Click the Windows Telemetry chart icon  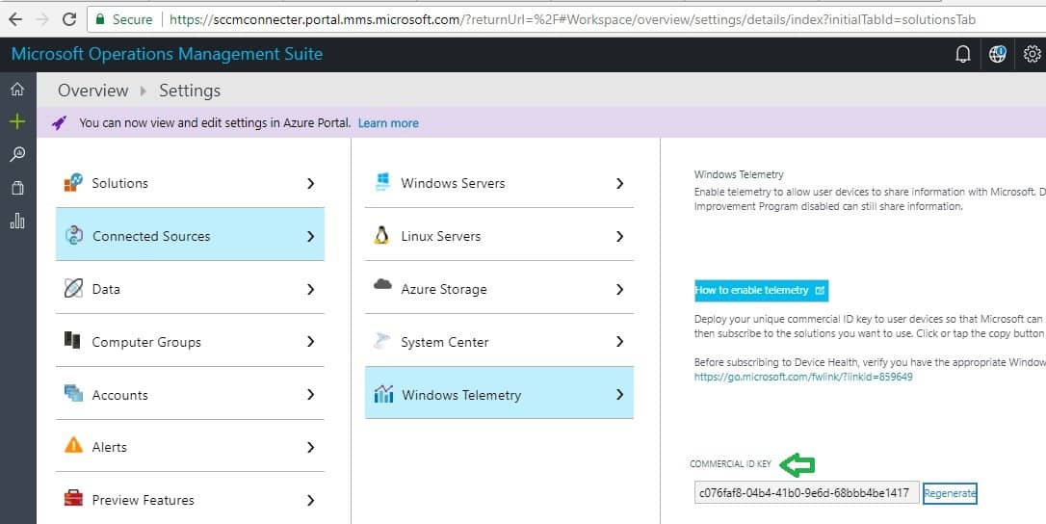383,394
